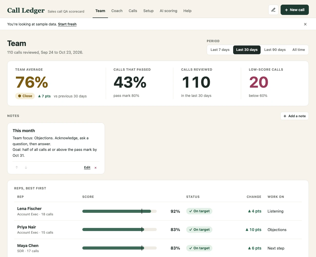
Task: Click the 6 pts change for Maya Chen
Action: [x=255, y=248]
